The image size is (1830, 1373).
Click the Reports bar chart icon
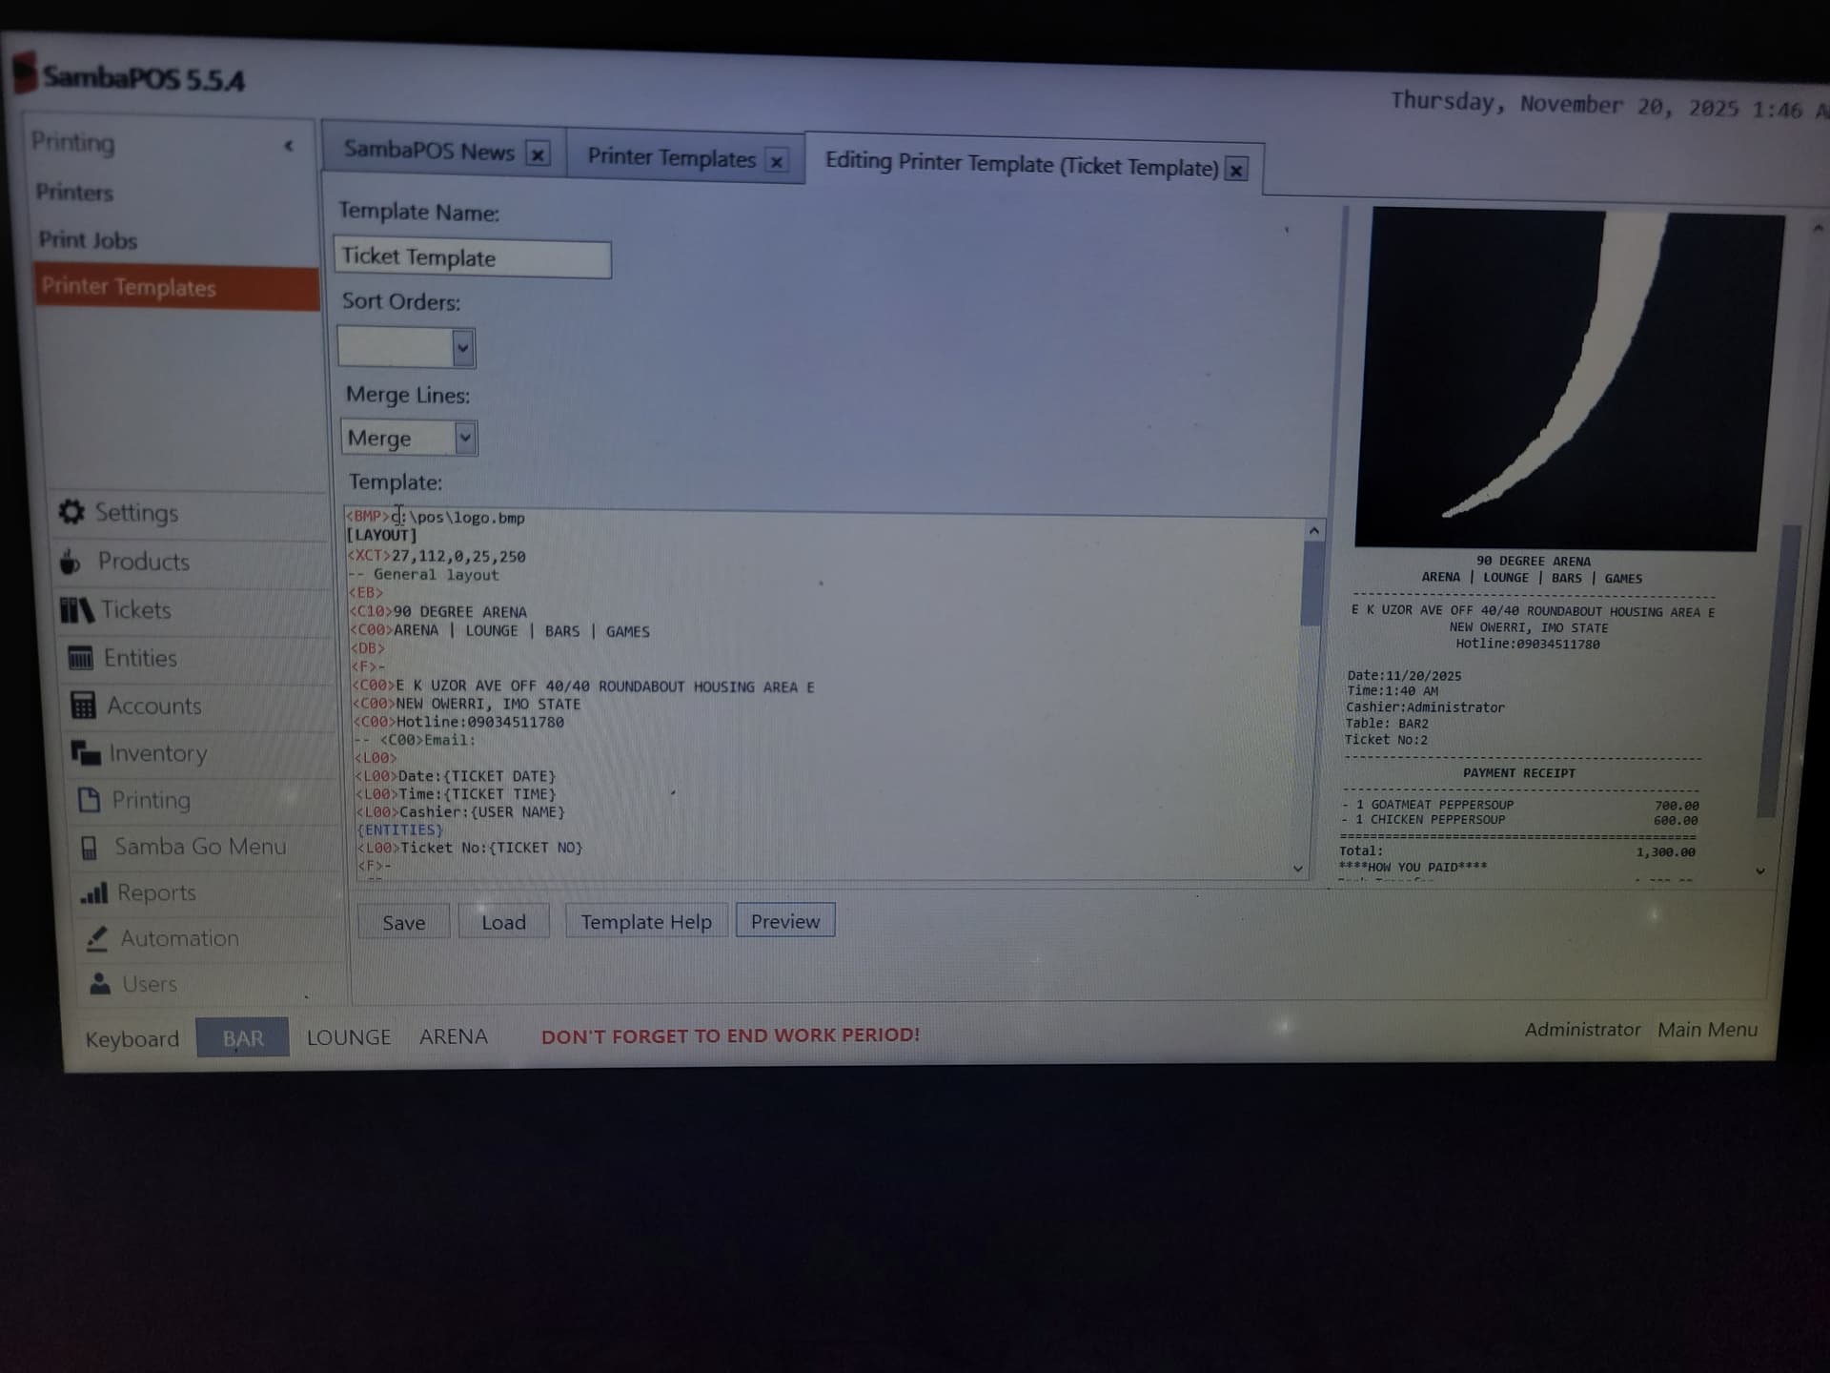coord(93,893)
